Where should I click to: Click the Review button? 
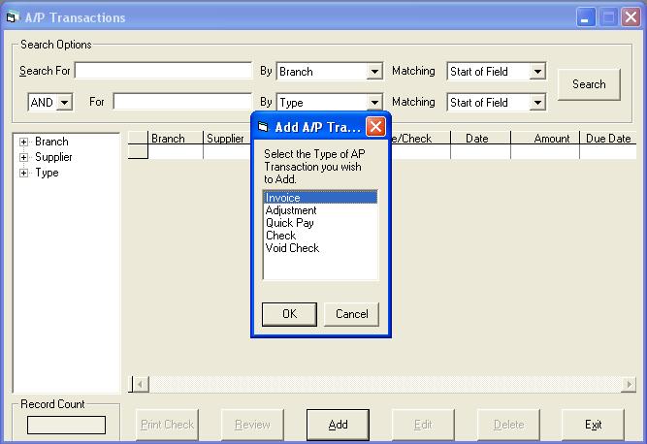[x=252, y=425]
